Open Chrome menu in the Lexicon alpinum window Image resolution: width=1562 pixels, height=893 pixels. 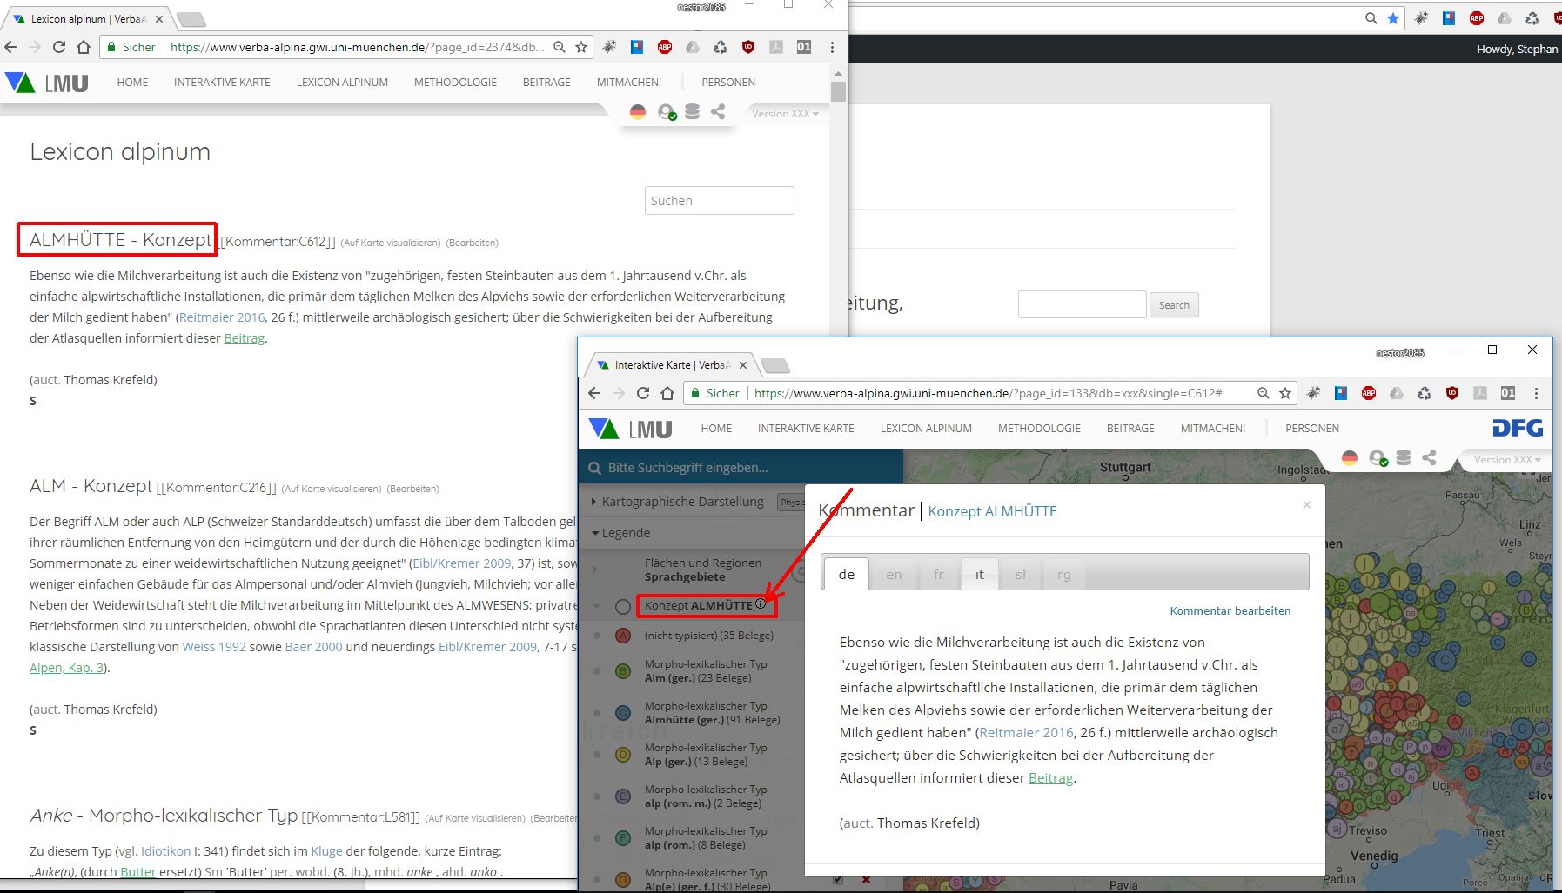[x=832, y=47]
